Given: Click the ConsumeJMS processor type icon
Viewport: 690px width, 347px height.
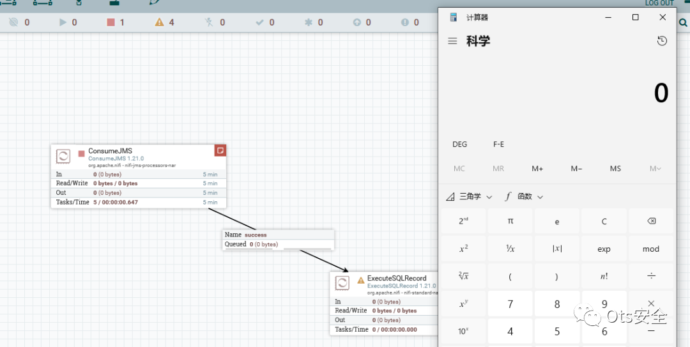Looking at the screenshot, I should tap(63, 157).
